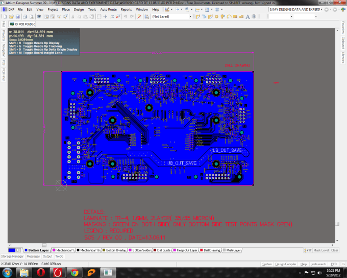
Task: Open the 3D layer stack view icon
Action: (x=39, y=17)
